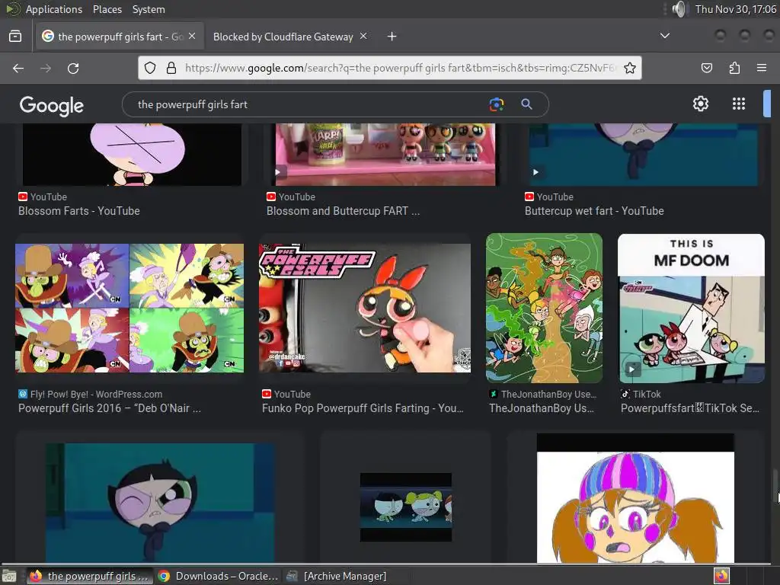780x585 pixels.
Task: Open the Extensions puzzle icon
Action: click(735, 68)
